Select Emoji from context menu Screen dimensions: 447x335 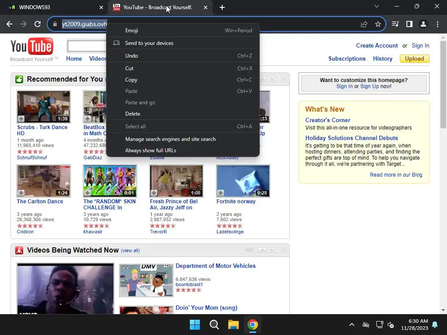(x=183, y=31)
